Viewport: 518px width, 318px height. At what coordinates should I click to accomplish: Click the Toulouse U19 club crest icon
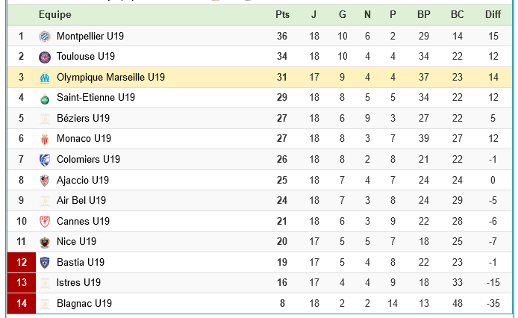click(x=45, y=57)
